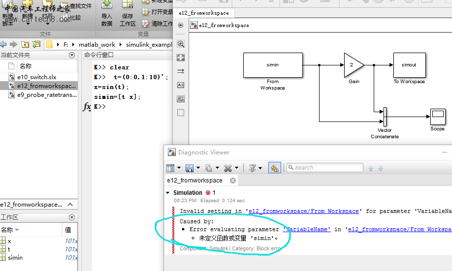Image resolution: width=452 pixels, height=271 pixels.
Task: Click e12_fromworkspace breadcrumb in model editor
Action: point(224,26)
